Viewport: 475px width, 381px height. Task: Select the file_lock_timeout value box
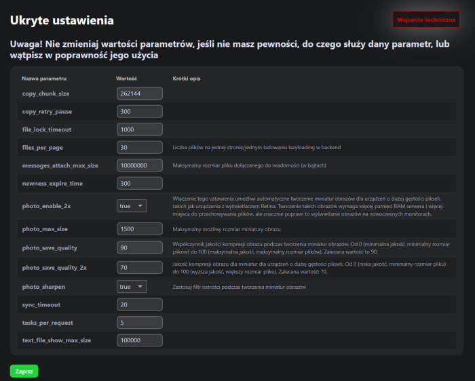139,129
